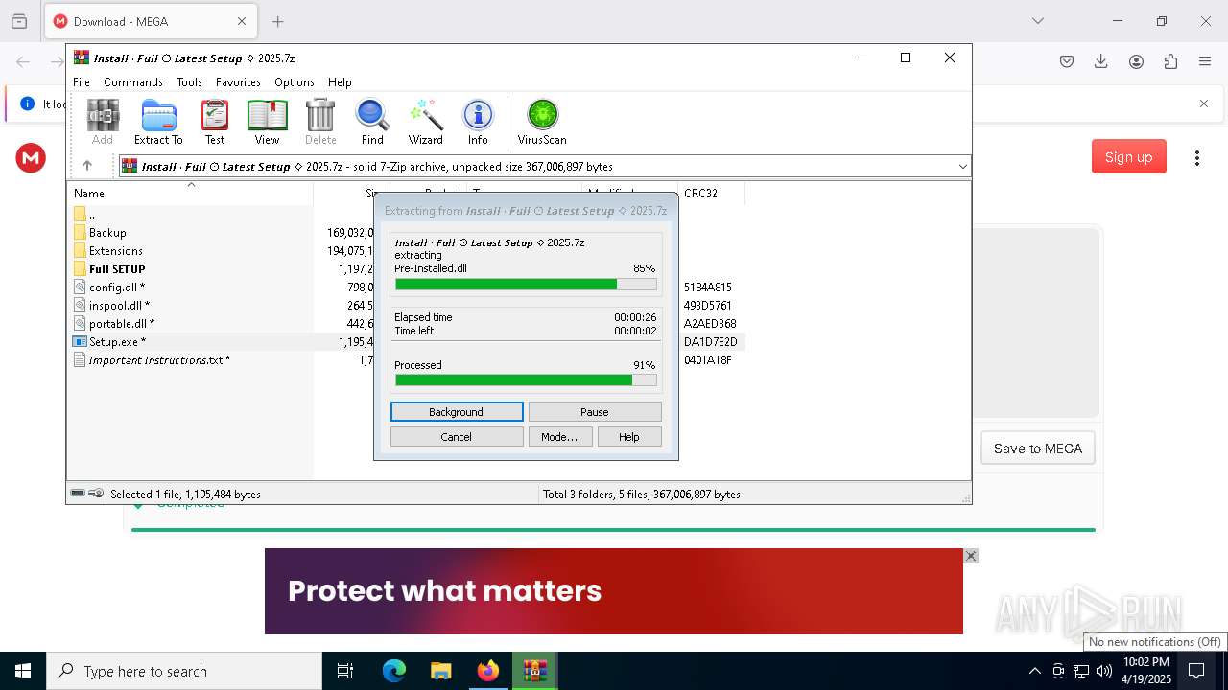Open MEGA page three-dot menu
Viewport: 1228px width, 690px height.
coord(1196,158)
